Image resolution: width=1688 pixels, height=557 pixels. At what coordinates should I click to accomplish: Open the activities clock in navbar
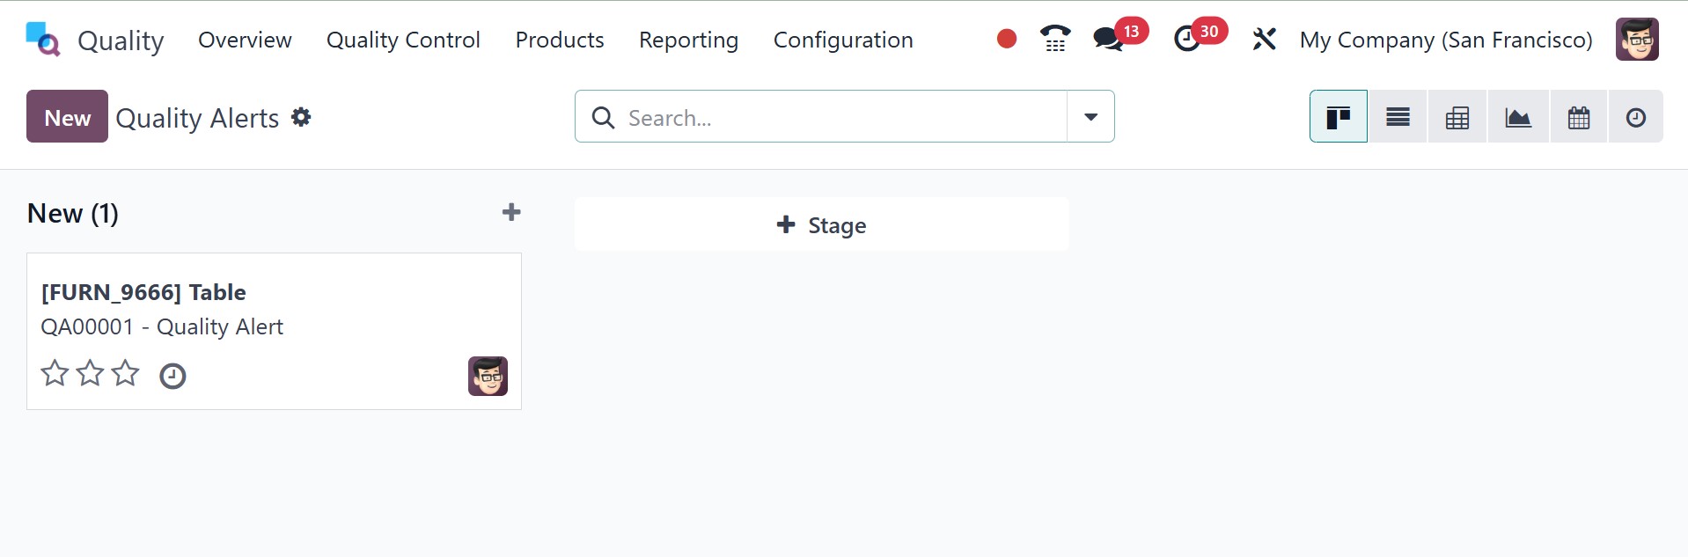[1187, 40]
